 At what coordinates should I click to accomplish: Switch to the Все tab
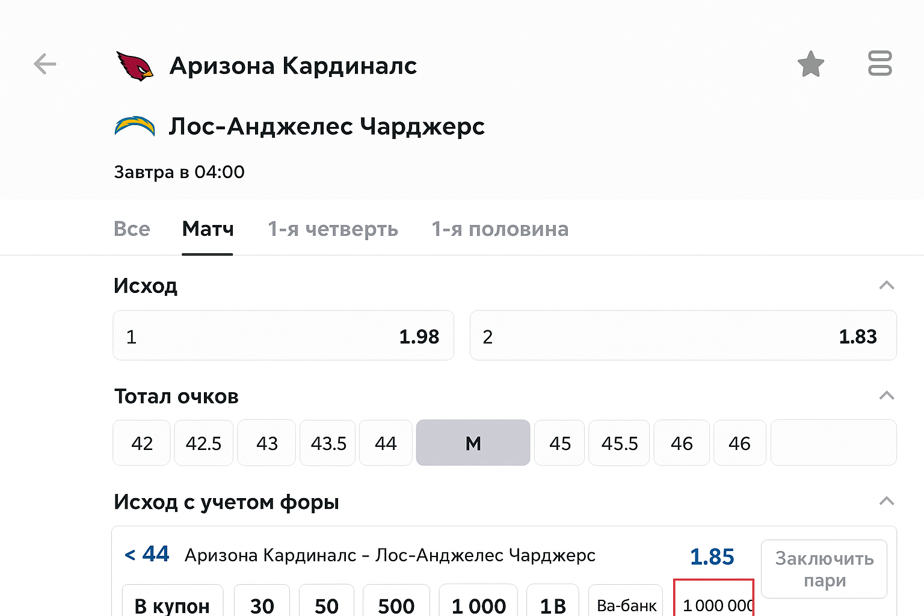pyautogui.click(x=132, y=229)
